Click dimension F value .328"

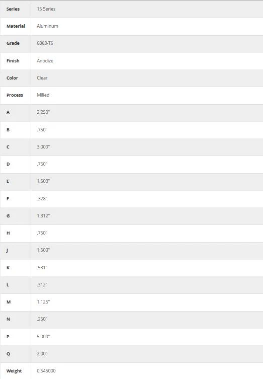point(42,199)
